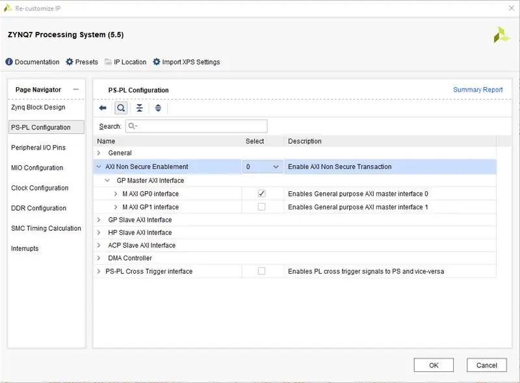This screenshot has width=520, height=383.
Task: Enable the PS-PL Cross Trigger interface checkbox
Action: [261, 271]
